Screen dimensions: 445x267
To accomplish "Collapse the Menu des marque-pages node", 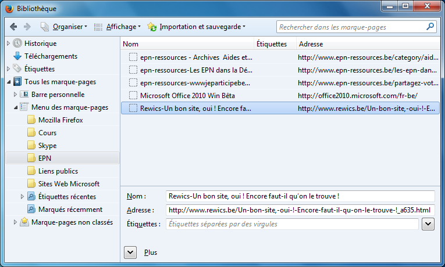I will (16, 107).
